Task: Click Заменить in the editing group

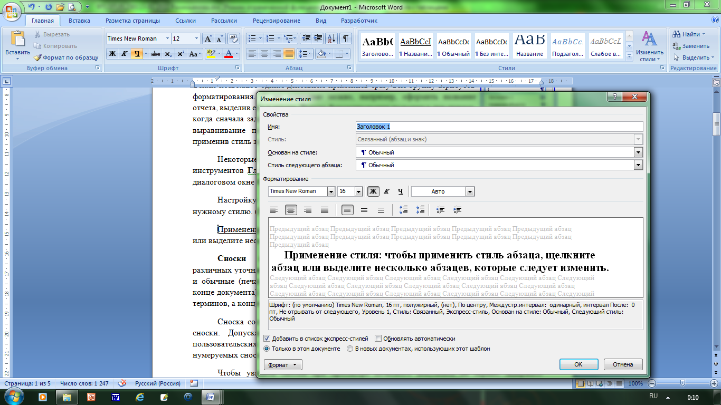Action: [x=691, y=46]
